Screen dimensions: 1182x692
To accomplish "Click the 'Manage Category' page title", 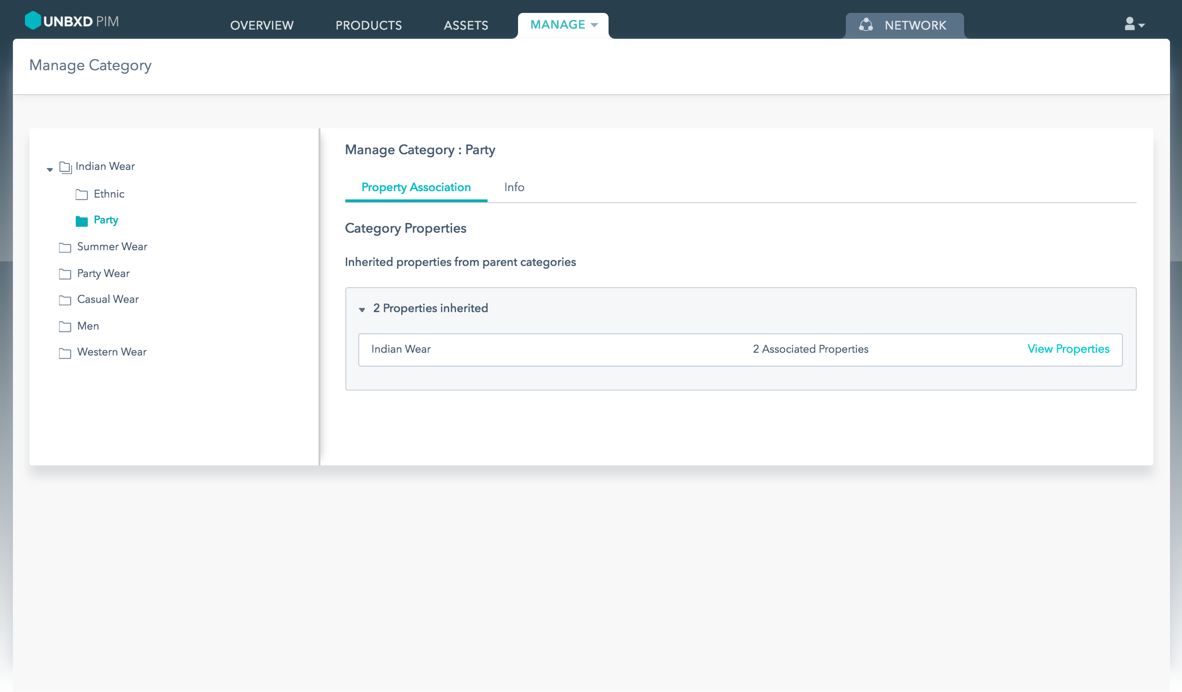I will pyautogui.click(x=90, y=65).
